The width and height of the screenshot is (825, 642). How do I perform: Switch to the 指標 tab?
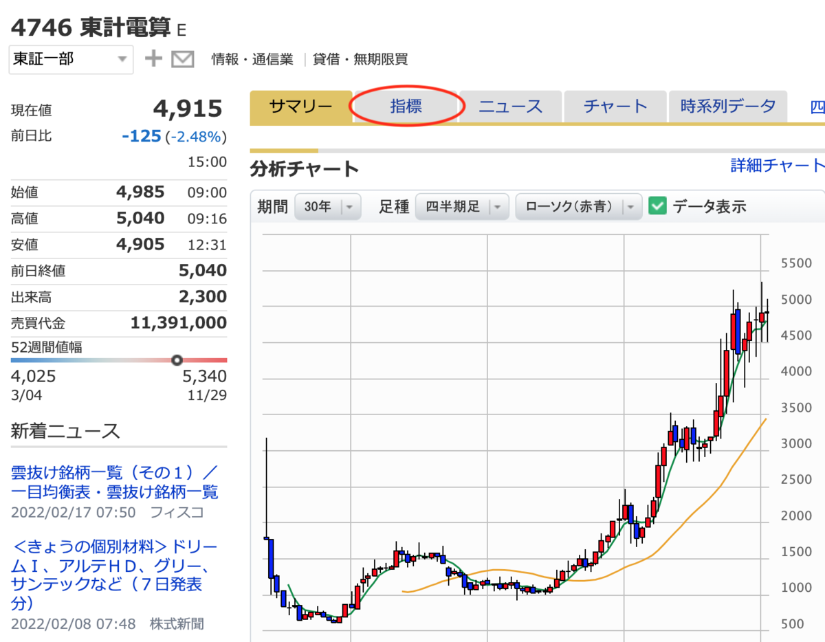(406, 107)
